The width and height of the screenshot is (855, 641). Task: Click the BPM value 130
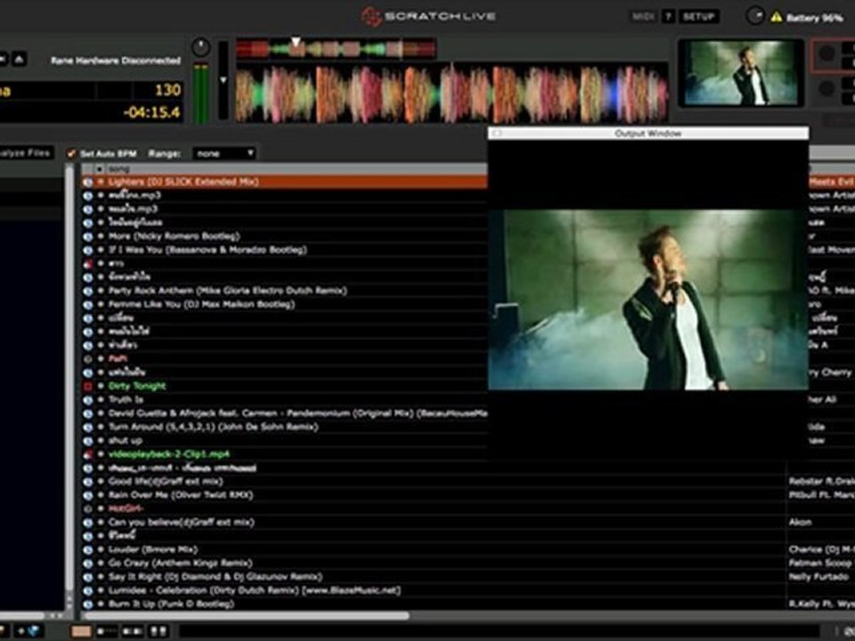[167, 90]
